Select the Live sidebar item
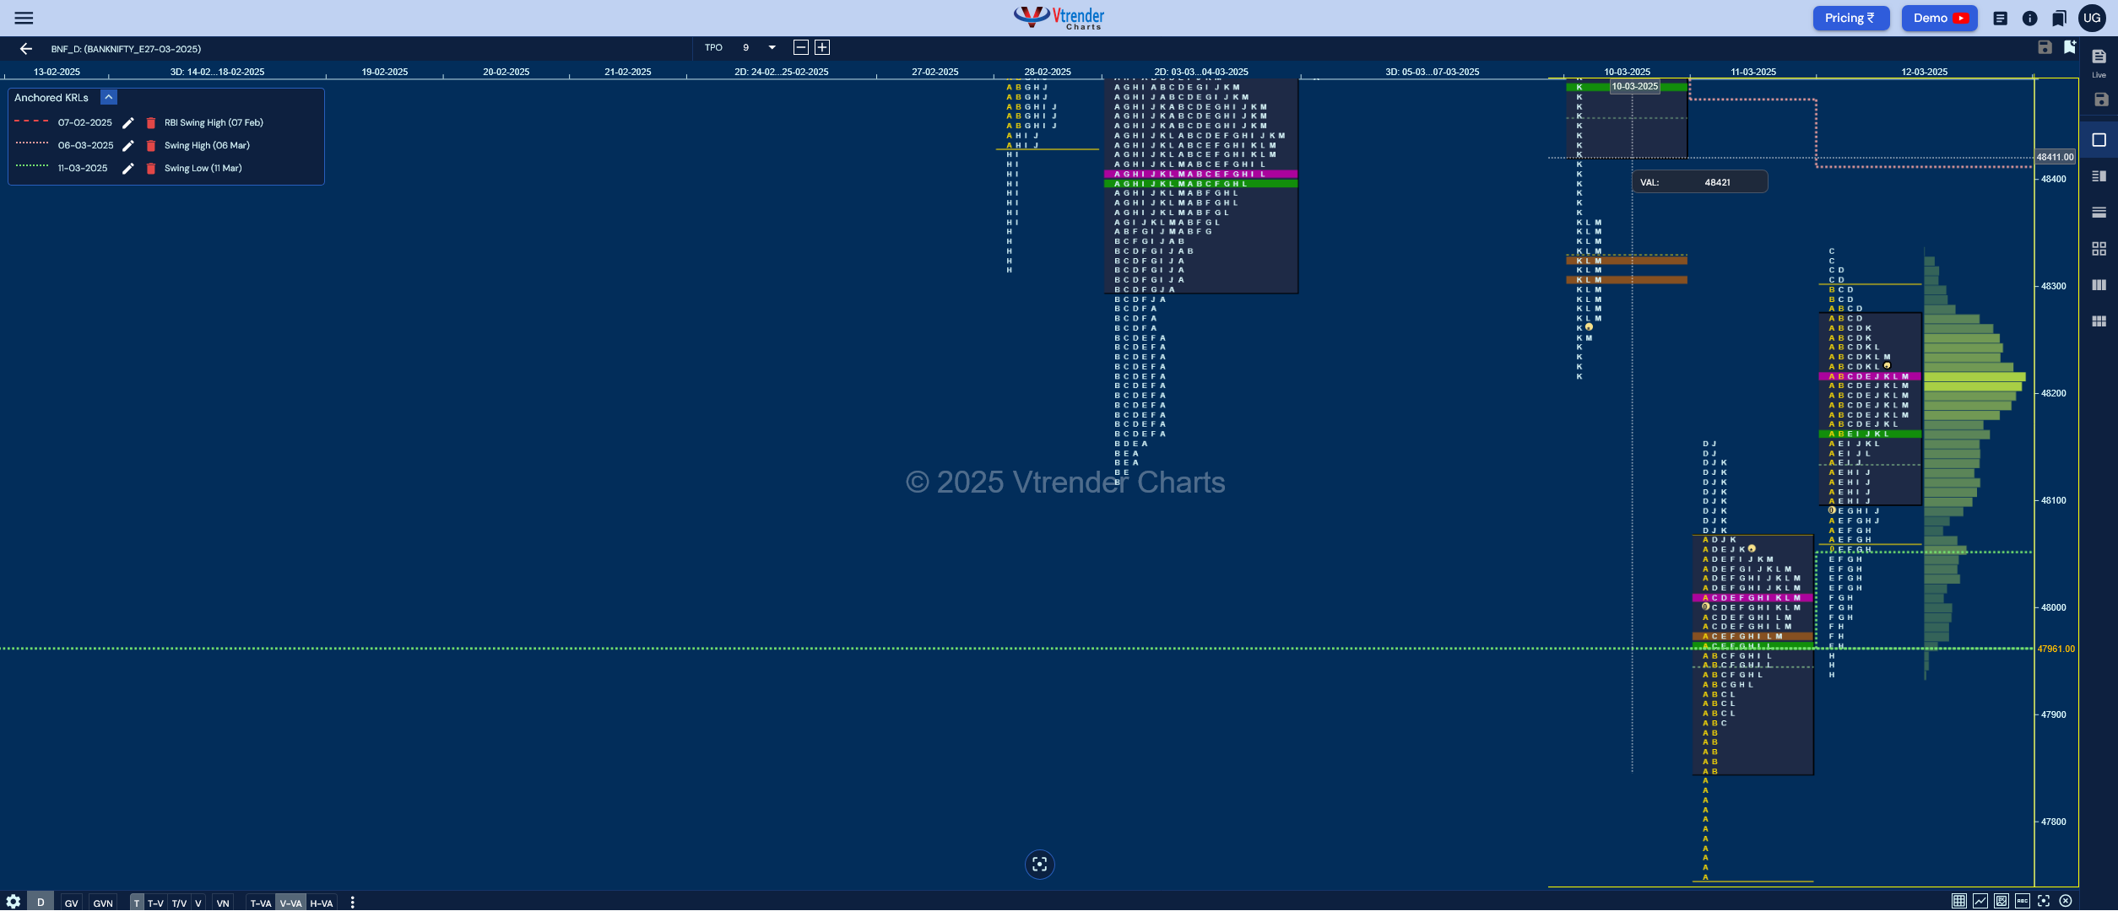2118x911 pixels. (2099, 62)
